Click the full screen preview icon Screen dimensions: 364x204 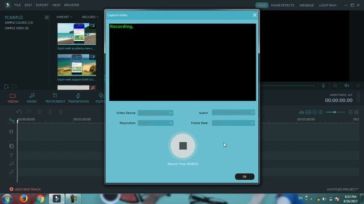[358, 86]
